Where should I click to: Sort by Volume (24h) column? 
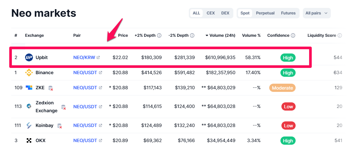(x=220, y=35)
